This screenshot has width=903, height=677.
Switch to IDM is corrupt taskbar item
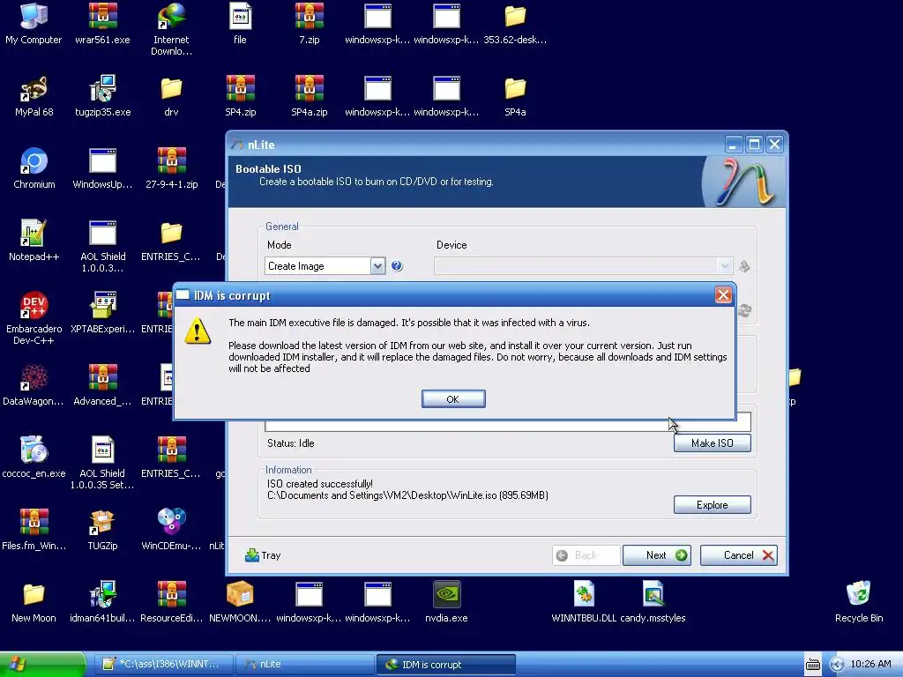pos(445,665)
